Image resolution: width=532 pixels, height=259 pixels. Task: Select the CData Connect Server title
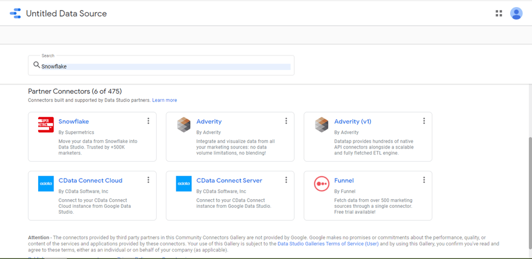[x=229, y=181]
